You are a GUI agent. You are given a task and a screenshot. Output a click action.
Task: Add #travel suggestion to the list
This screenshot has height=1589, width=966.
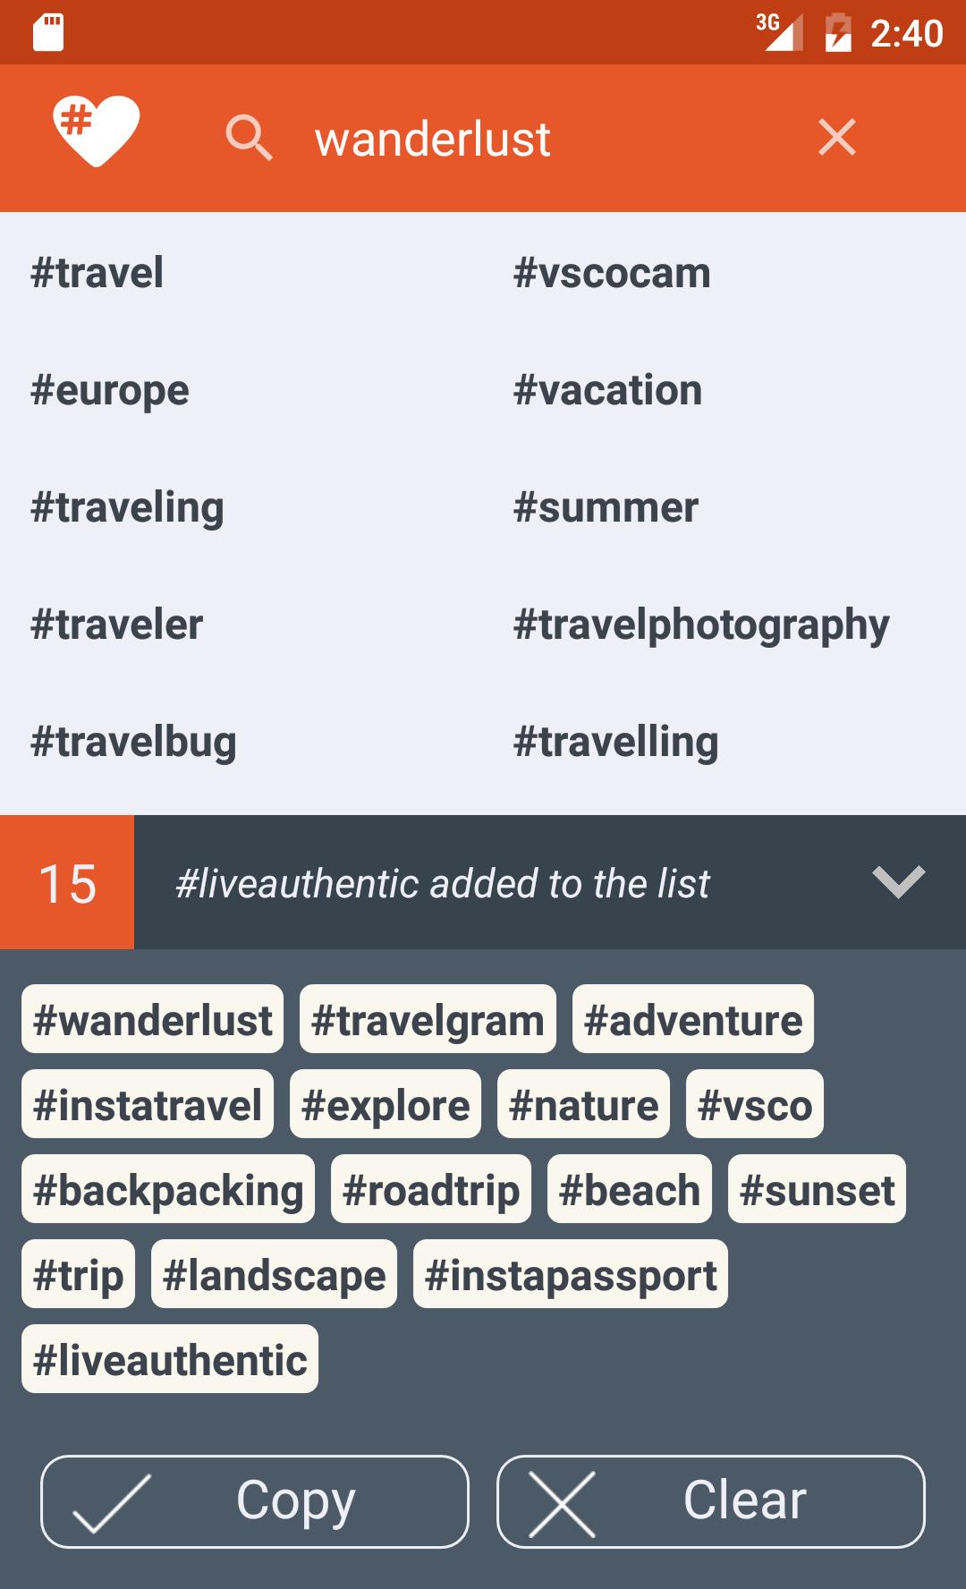(x=97, y=273)
